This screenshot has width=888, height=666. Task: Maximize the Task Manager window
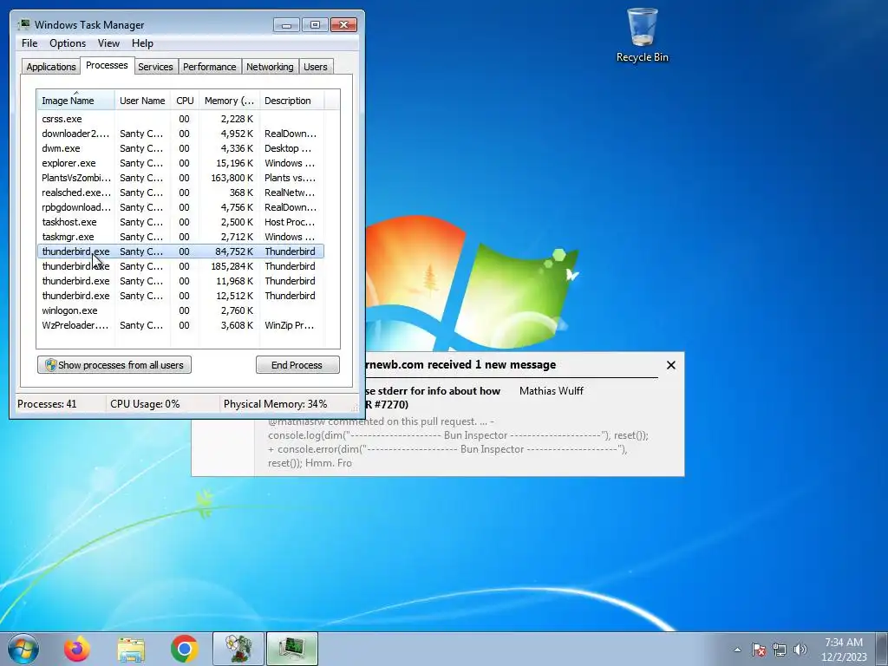[315, 25]
